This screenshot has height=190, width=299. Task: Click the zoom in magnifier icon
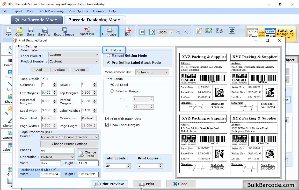coord(178,32)
